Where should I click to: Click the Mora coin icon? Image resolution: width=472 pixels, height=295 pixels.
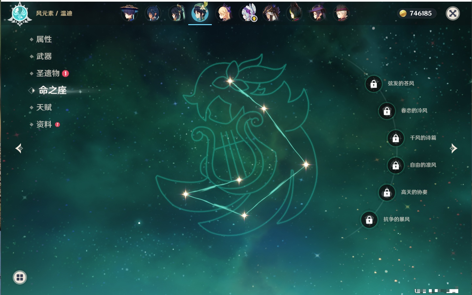coord(403,13)
